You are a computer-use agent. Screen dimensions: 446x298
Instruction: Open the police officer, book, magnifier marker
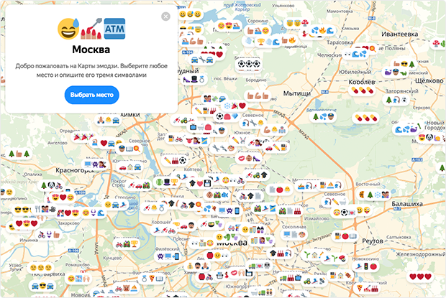(129, 149)
